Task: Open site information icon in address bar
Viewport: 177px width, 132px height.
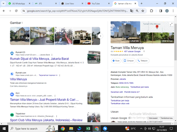Action: tap(24, 11)
